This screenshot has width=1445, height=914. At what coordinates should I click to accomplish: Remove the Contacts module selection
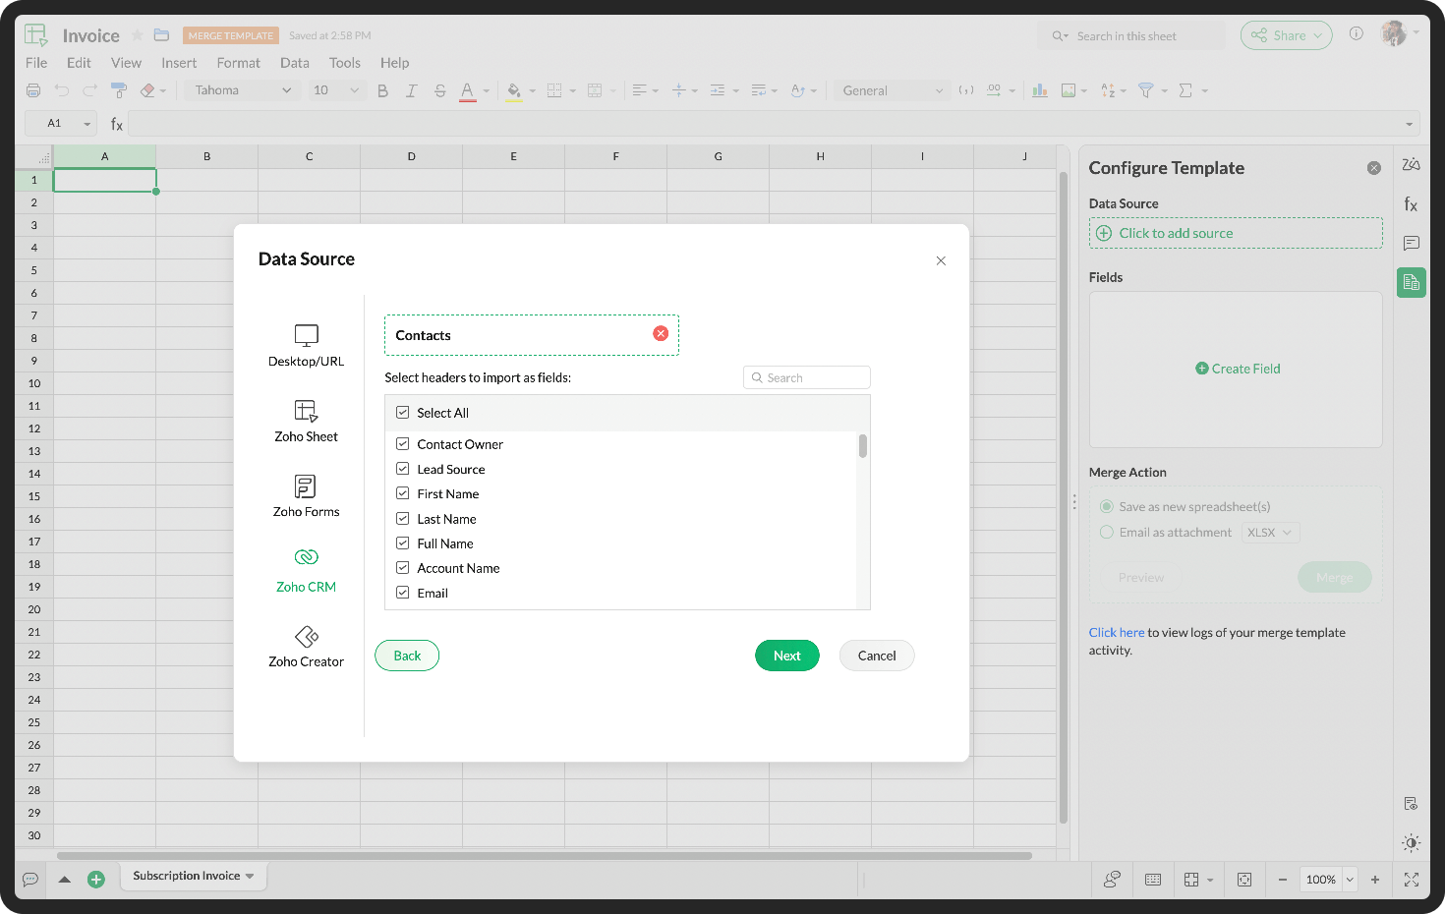[661, 334]
